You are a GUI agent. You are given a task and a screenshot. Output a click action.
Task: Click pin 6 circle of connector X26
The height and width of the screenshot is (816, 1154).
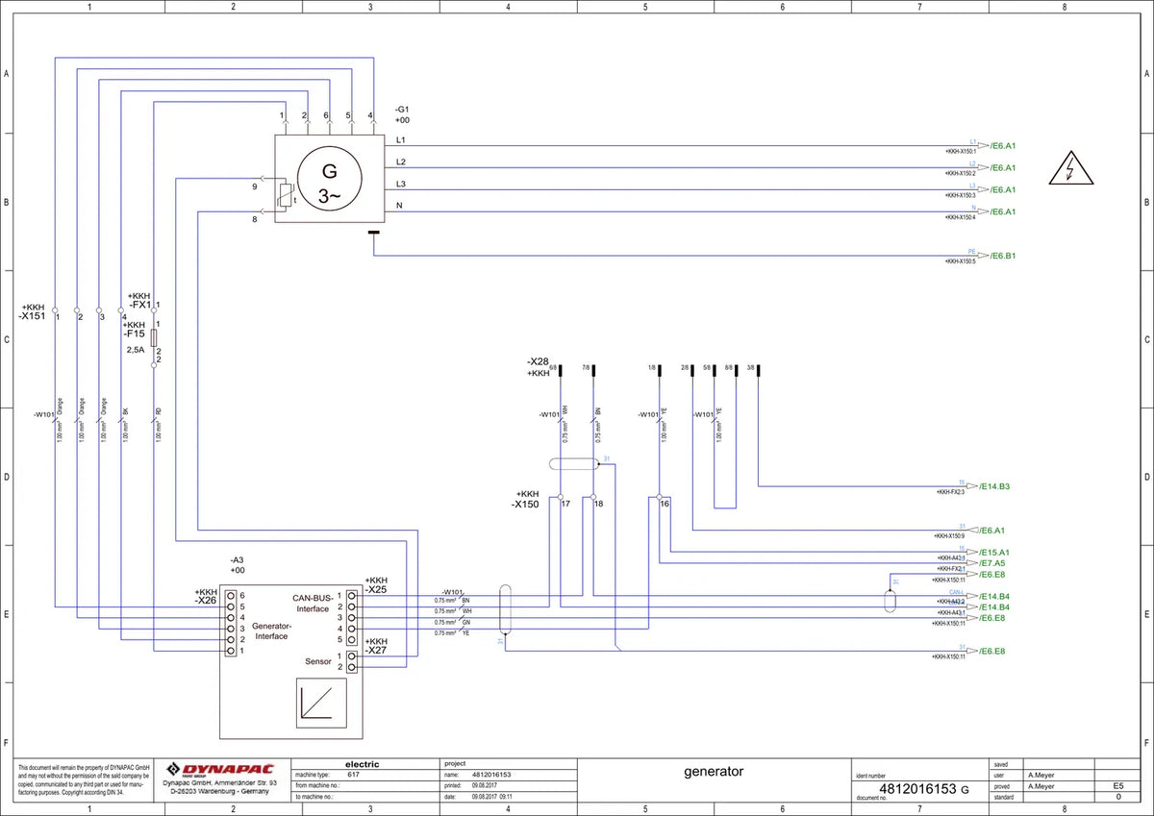pos(231,596)
